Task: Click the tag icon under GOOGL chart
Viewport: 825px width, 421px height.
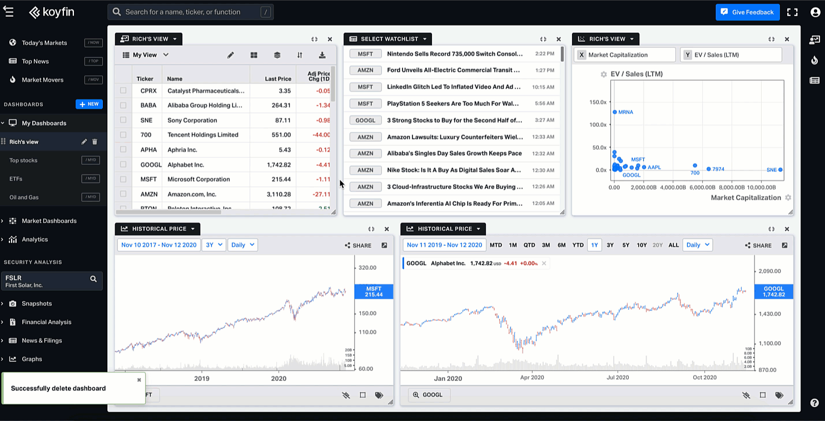Action: click(779, 395)
